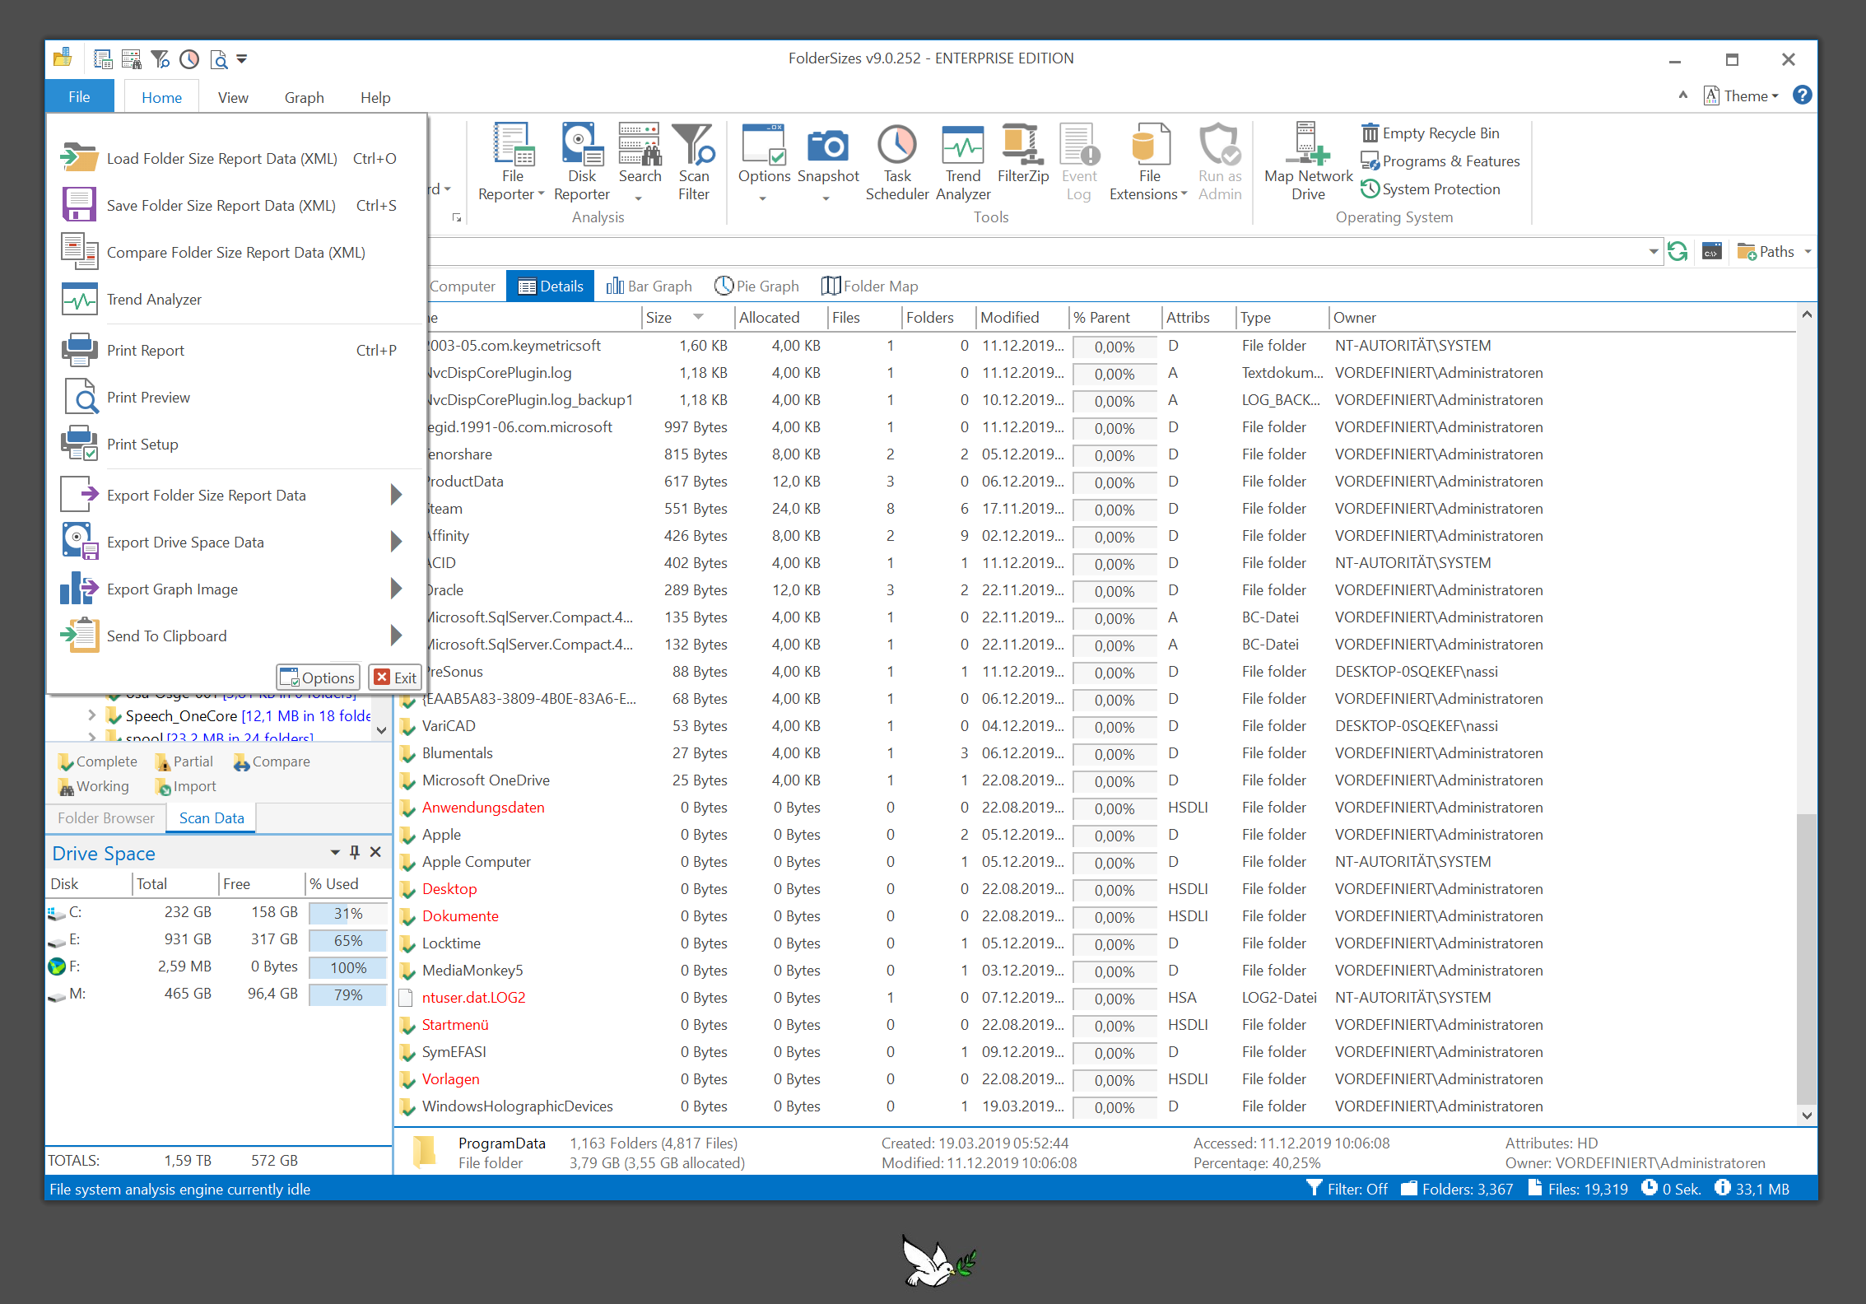Screen dimensions: 1866x1304
Task: Open the Graph ribbon tab
Action: click(304, 97)
